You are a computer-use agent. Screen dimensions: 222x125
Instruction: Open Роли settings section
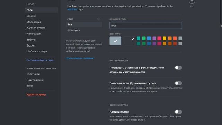coord(42,10)
